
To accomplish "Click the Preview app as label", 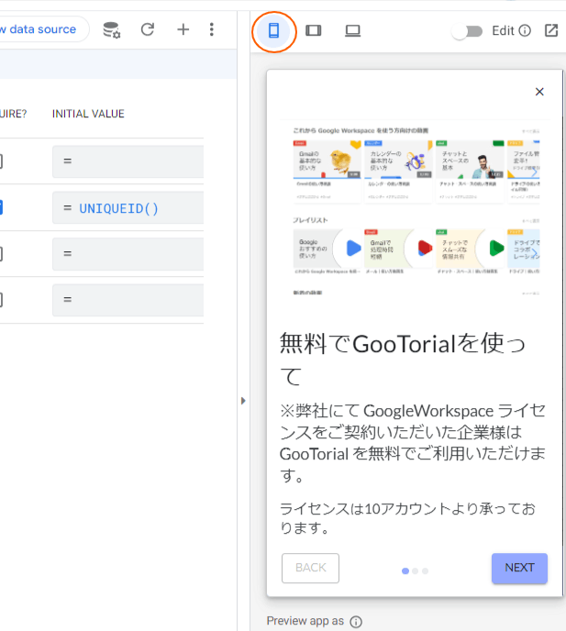I will click(305, 621).
